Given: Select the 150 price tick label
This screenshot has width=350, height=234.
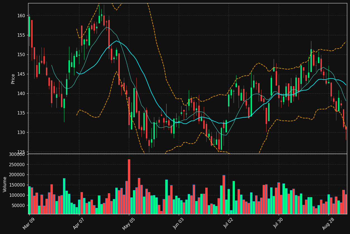Looking at the screenshot, I should (x=21, y=54).
